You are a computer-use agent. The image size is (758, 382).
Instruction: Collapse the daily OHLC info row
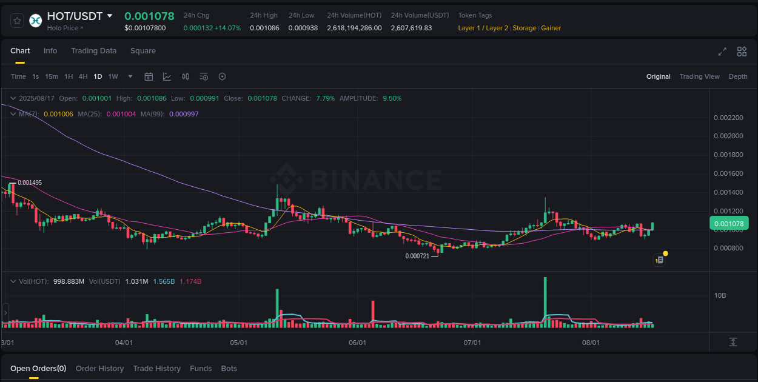pyautogui.click(x=13, y=98)
